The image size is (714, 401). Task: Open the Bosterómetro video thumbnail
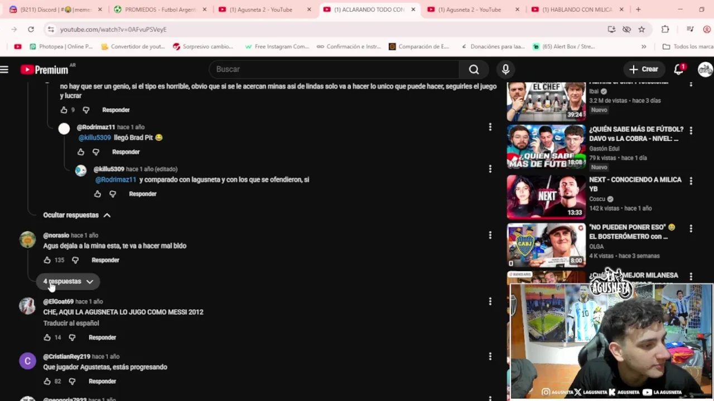pos(546,245)
